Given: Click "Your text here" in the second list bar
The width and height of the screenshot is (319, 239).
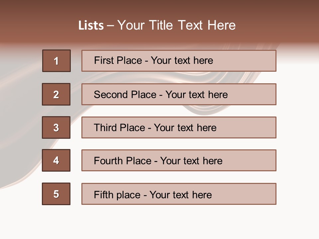Looking at the screenshot, I should tap(197, 95).
